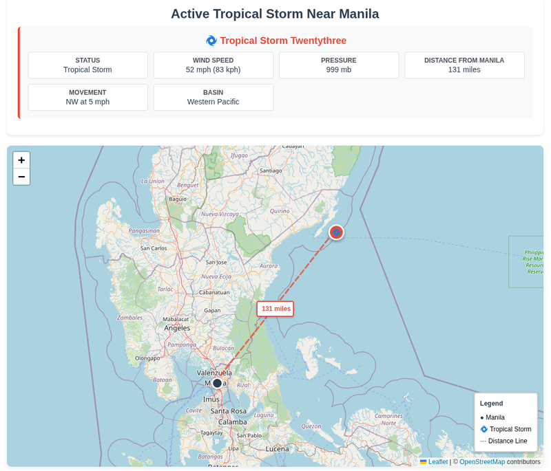The image size is (551, 471).
Task: Click the Distance Line symbol in the legend
Action: [x=484, y=441]
